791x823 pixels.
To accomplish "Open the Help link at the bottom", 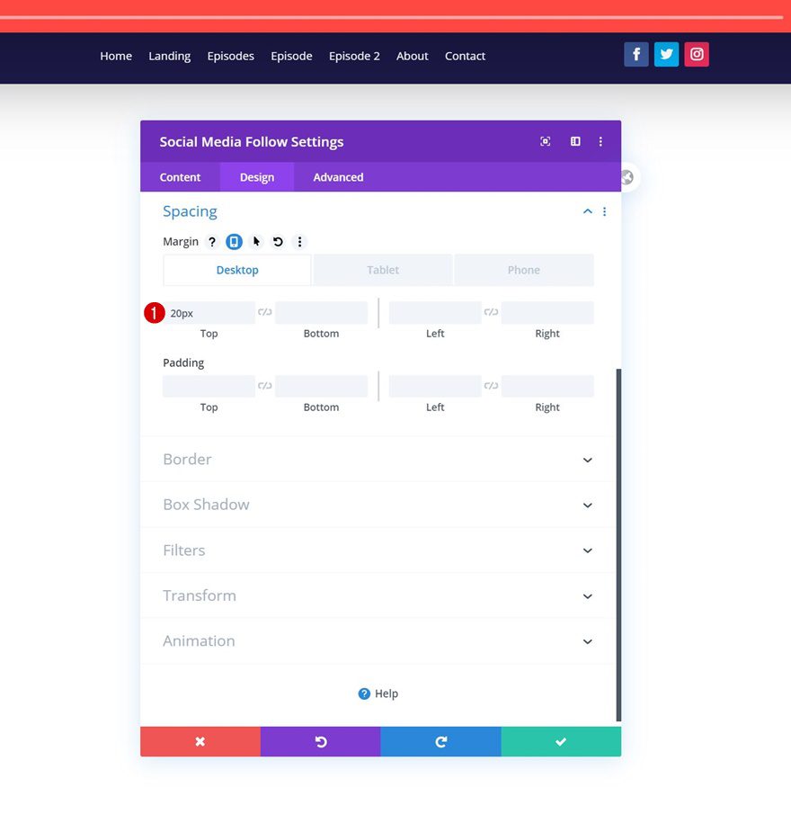I will [x=378, y=693].
